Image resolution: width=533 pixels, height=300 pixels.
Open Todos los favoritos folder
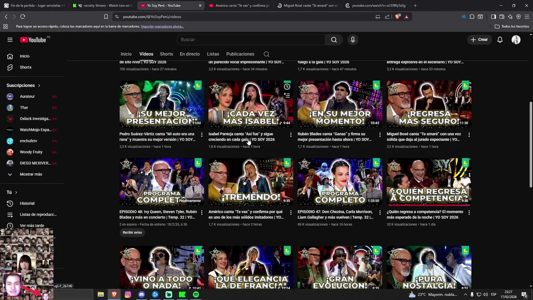512,26
